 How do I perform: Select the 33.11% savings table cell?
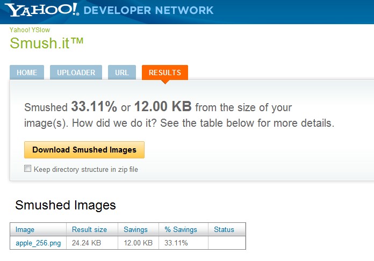(x=176, y=243)
